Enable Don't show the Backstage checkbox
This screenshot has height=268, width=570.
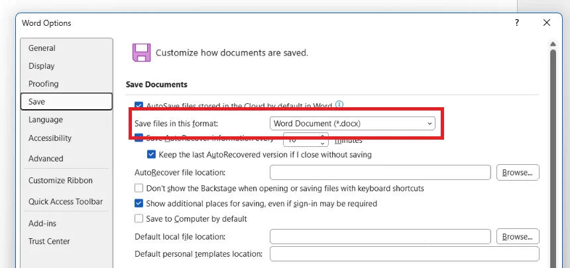point(139,189)
